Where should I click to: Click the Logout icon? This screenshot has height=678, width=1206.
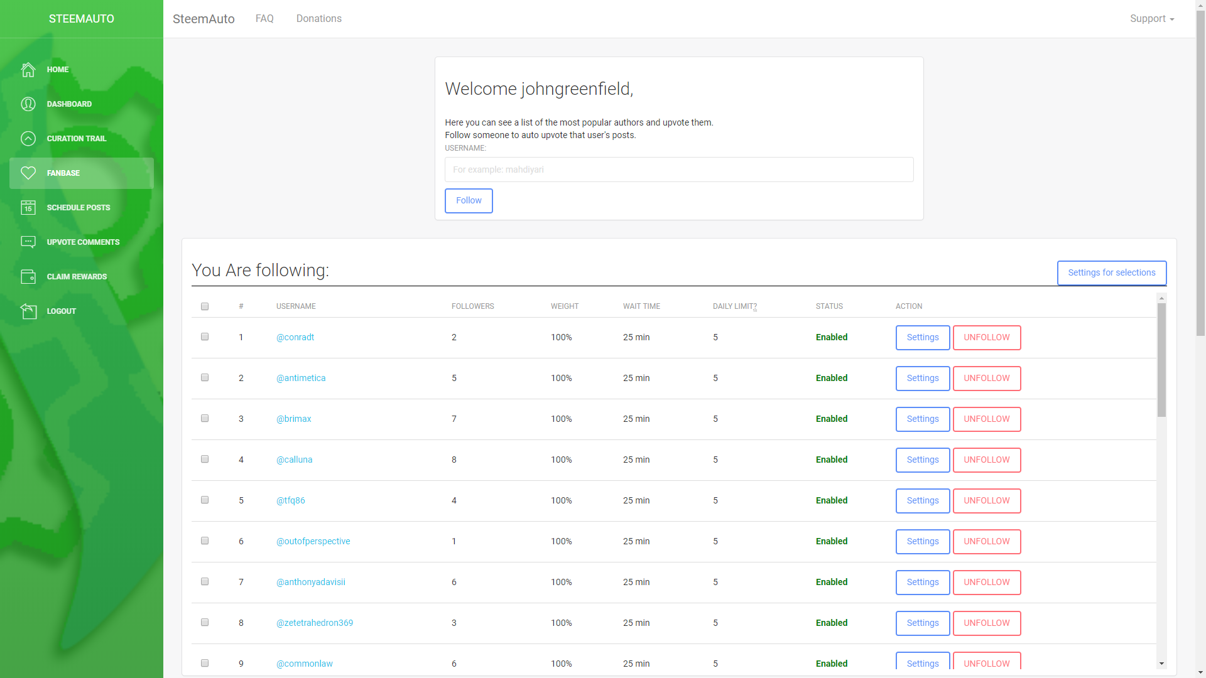[x=28, y=311]
